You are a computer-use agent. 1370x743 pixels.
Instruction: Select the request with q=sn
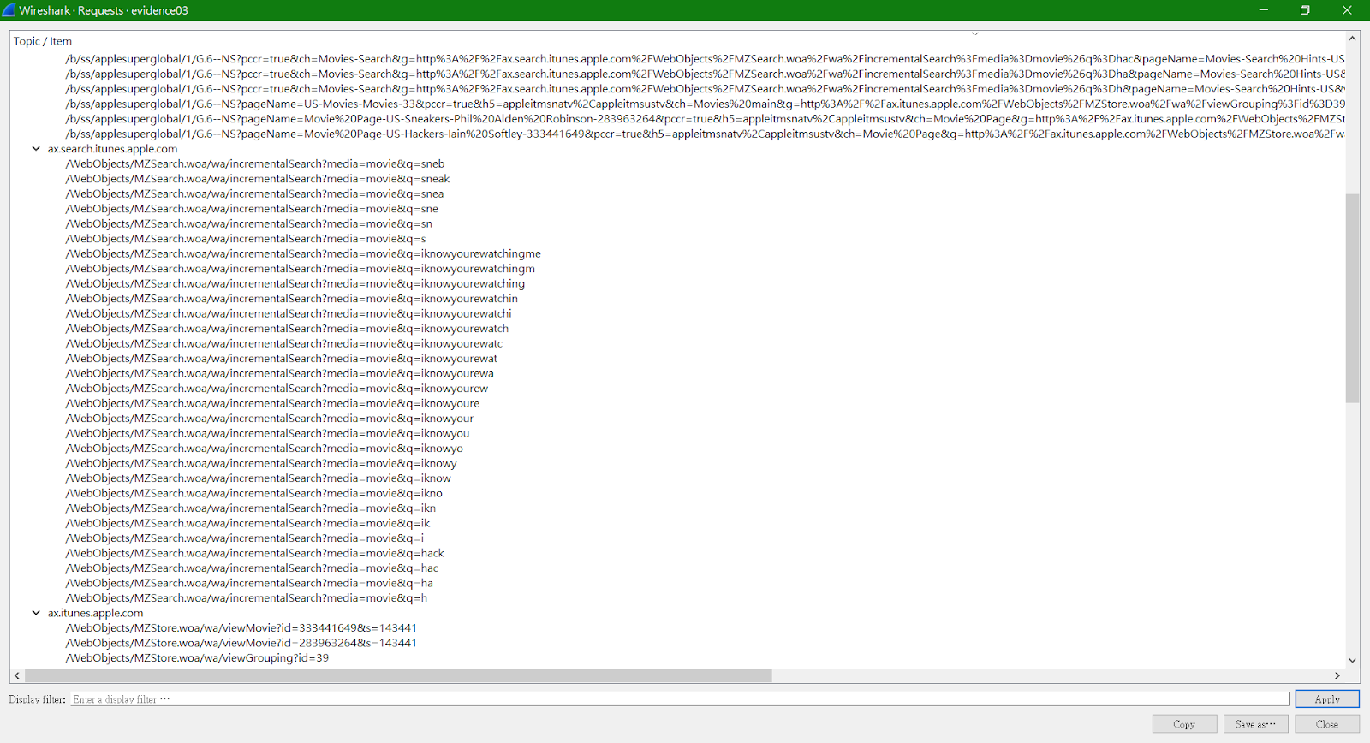pyautogui.click(x=249, y=223)
